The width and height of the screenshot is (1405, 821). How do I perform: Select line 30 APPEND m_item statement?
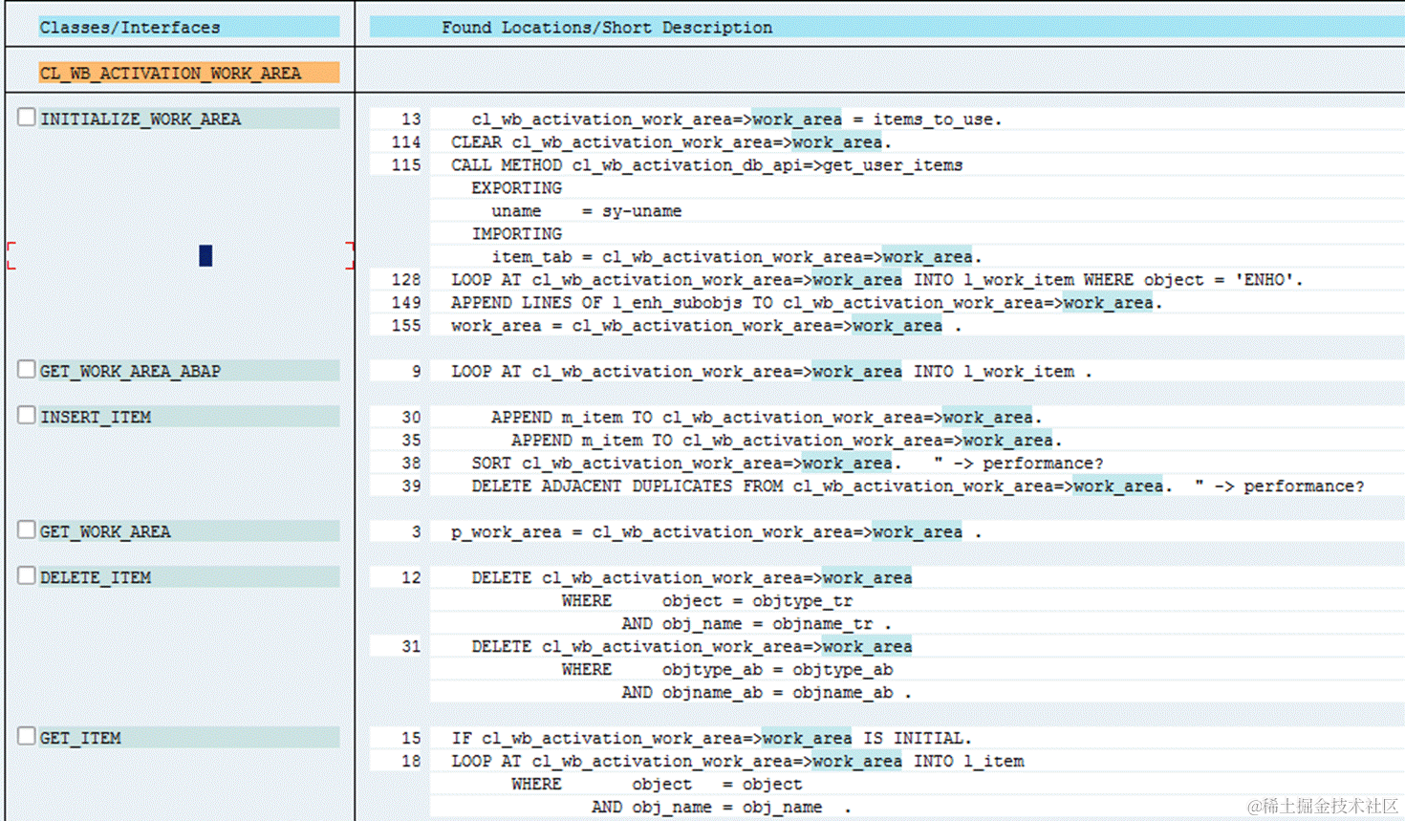coord(767,417)
